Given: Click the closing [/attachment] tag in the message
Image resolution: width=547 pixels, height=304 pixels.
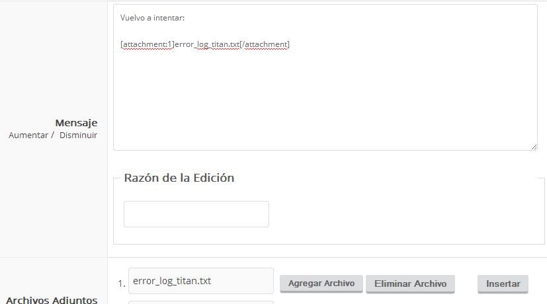Looking at the screenshot, I should 265,44.
